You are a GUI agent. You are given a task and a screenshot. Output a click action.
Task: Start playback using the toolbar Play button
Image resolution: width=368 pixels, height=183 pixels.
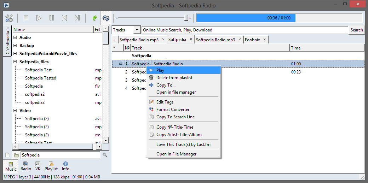pyautogui.click(x=39, y=18)
